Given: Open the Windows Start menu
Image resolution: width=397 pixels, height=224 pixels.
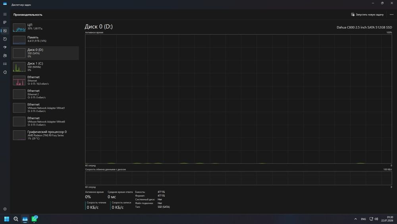Looking at the screenshot, I should [x=7, y=219].
